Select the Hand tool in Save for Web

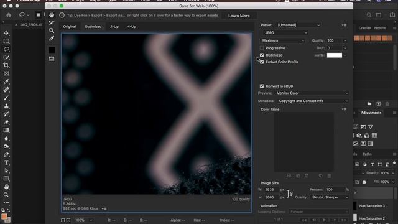tap(52, 15)
